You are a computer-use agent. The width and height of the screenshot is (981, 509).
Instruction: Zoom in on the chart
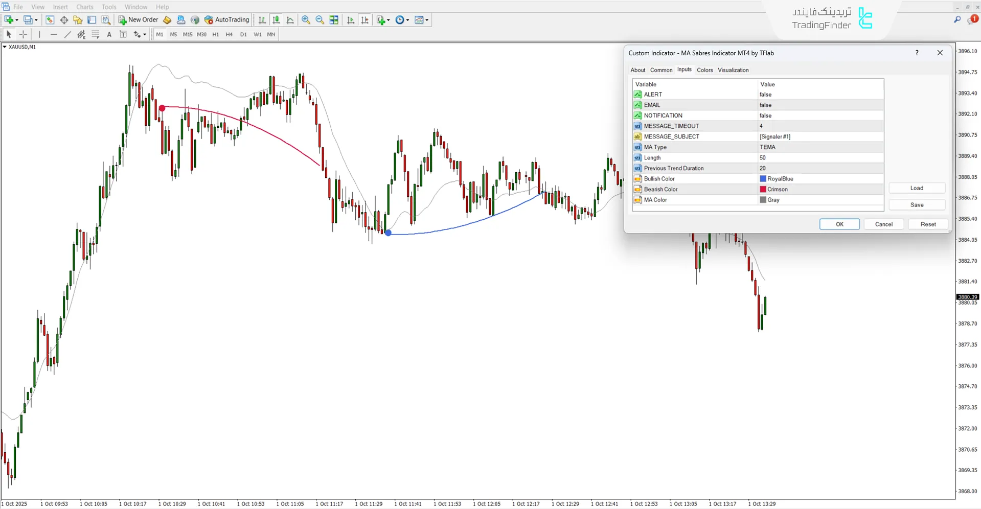306,20
